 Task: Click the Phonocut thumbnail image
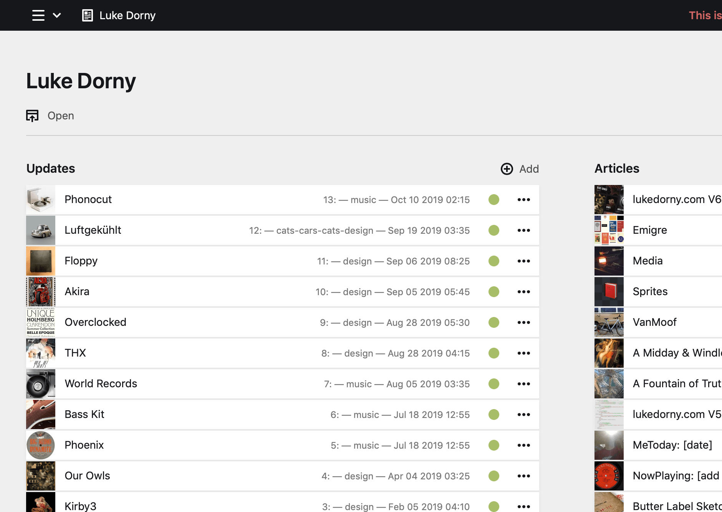41,200
